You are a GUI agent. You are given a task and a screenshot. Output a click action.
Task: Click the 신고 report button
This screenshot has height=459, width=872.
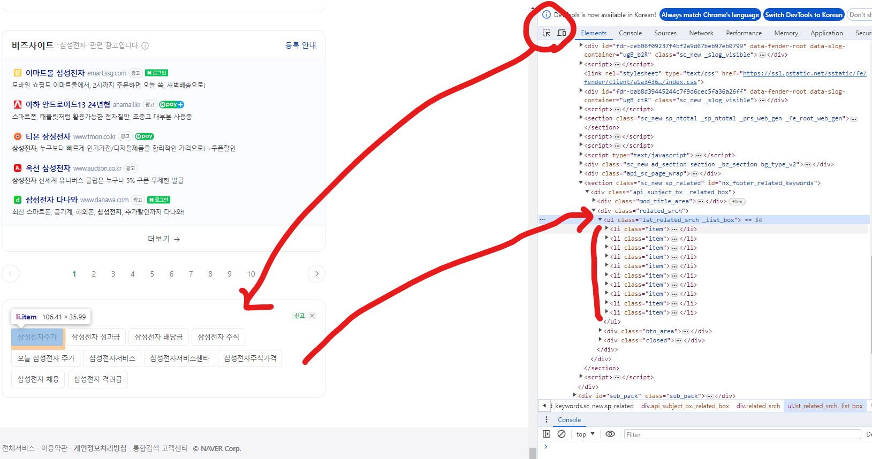pyautogui.click(x=300, y=316)
